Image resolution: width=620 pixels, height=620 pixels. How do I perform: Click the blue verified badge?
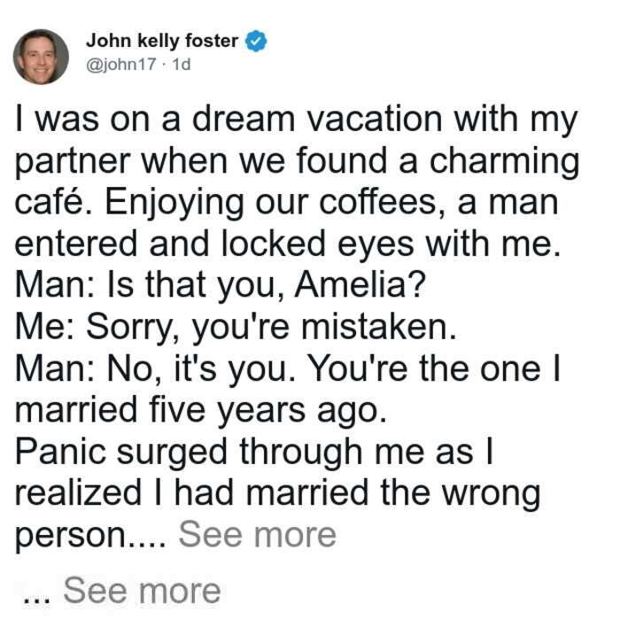click(256, 41)
